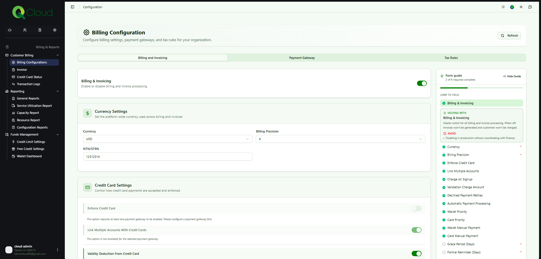Jump to Validation Charge Amount in guide
The image size is (541, 259).
point(482,187)
